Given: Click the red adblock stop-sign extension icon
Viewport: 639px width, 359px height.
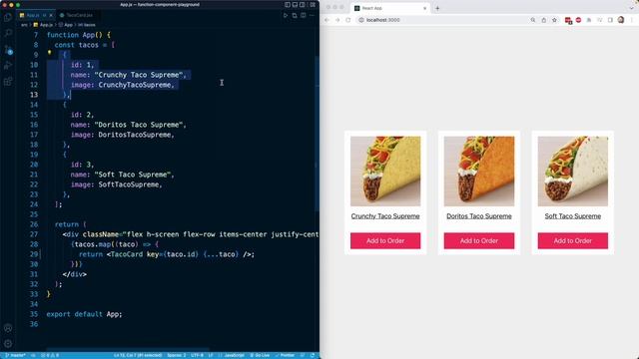Looking at the screenshot, I should 578,20.
